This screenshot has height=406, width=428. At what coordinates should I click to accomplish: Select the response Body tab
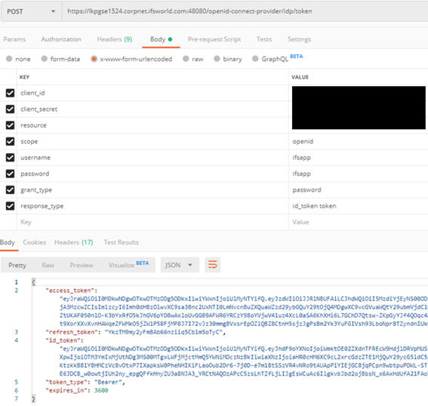point(8,242)
